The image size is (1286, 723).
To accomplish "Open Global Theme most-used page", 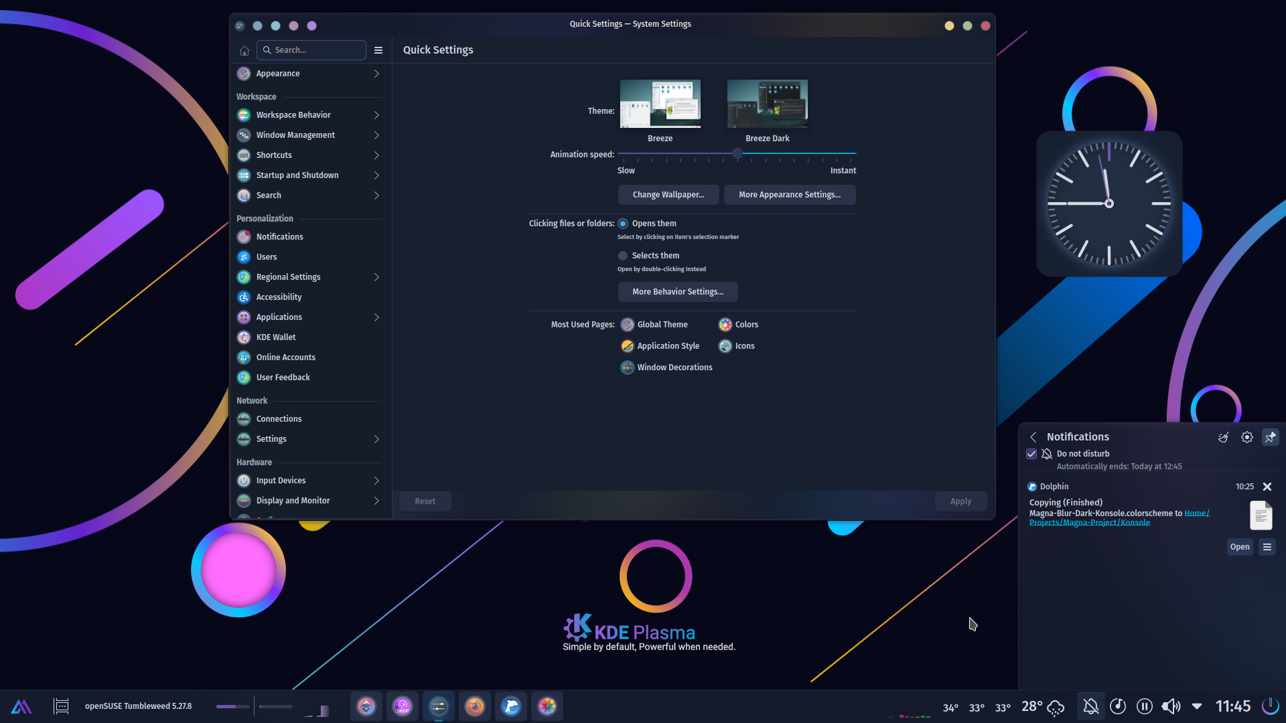I will tap(654, 325).
